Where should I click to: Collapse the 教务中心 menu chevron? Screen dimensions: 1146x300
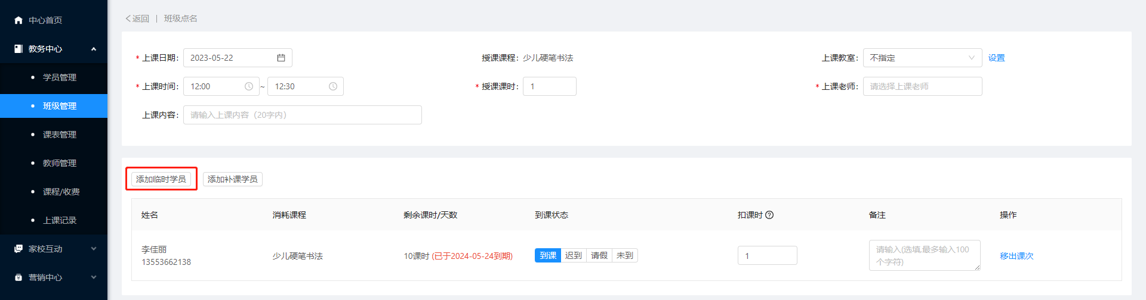[x=94, y=49]
